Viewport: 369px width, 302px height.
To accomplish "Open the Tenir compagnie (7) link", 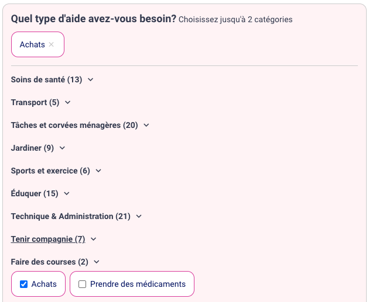I will [x=48, y=239].
